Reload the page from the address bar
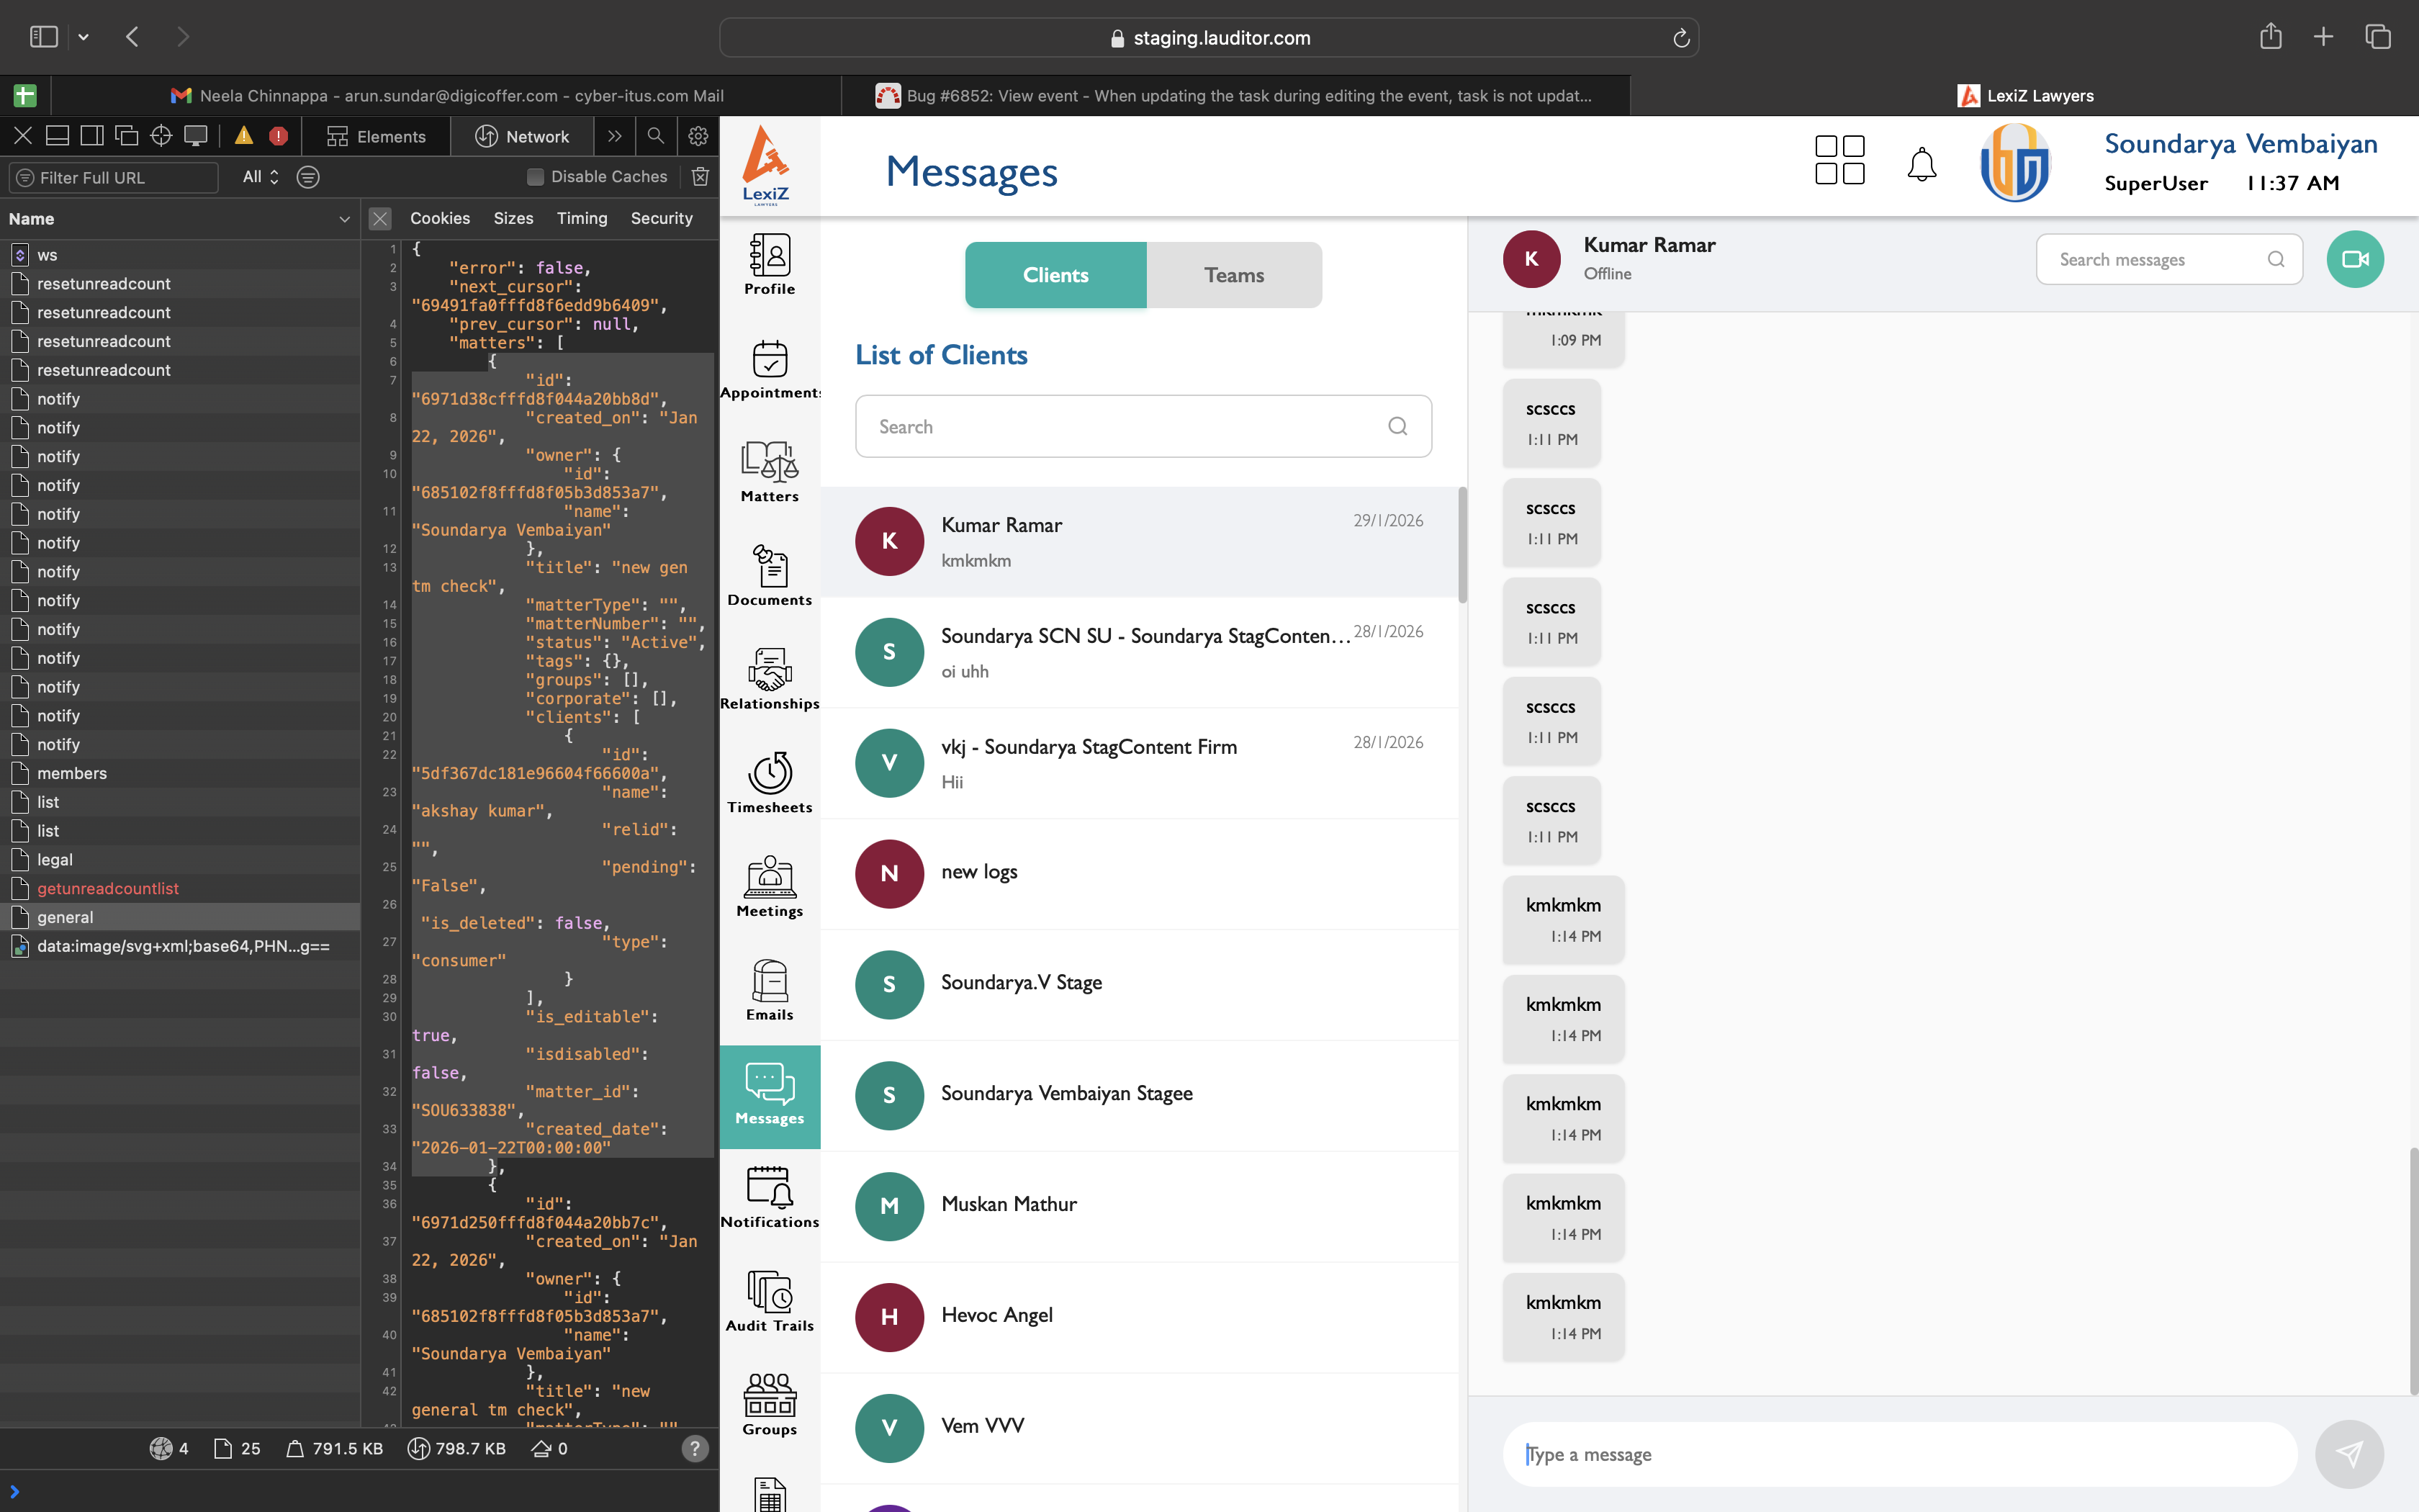 pos(1680,38)
